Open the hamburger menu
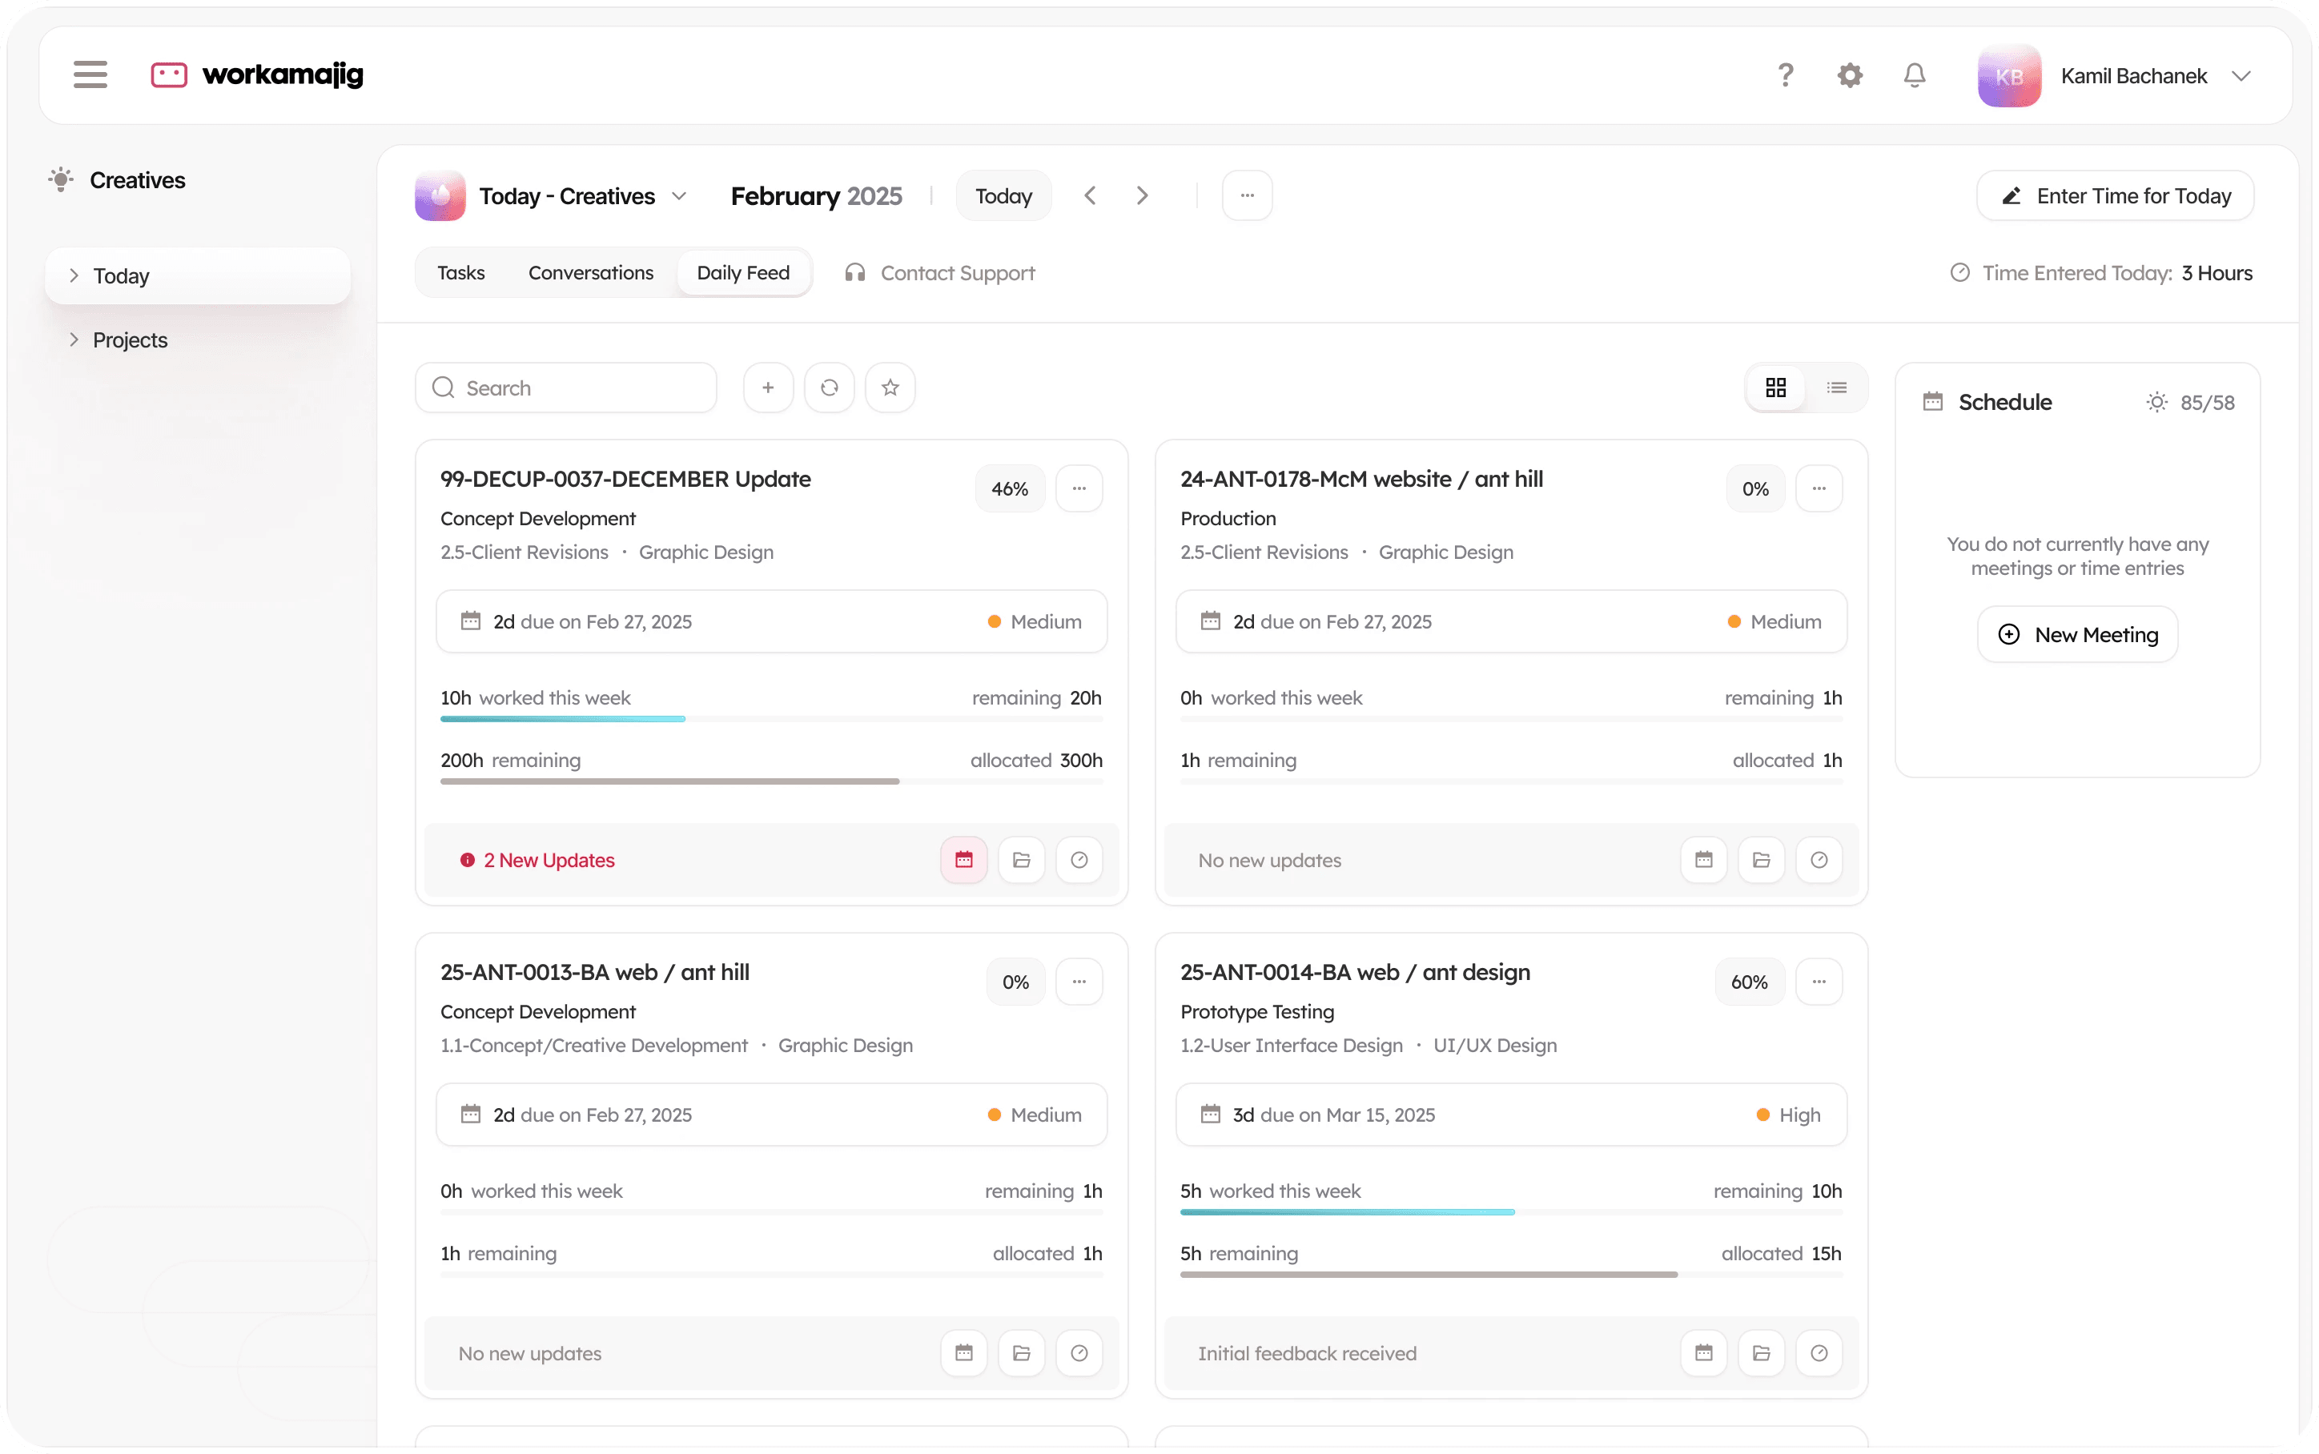Viewport: 2319px width, 1454px height. coord(90,75)
